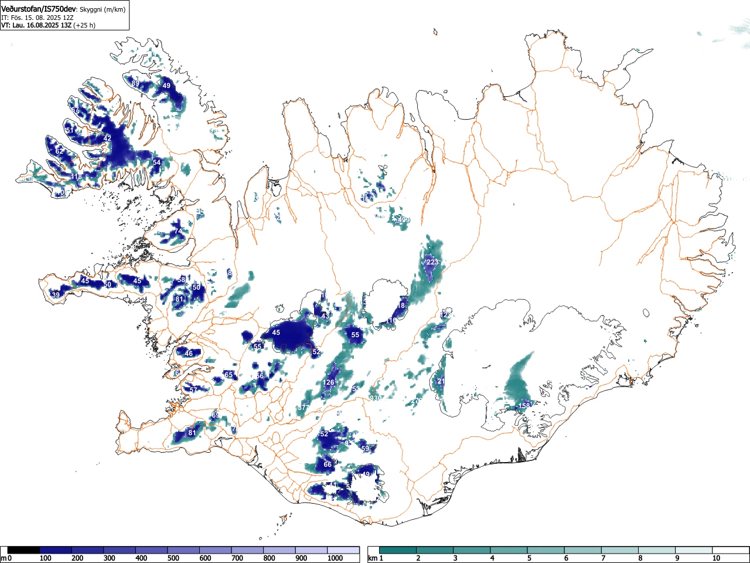Image resolution: width=750 pixels, height=563 pixels.
Task: Click the visibility value 223 on map
Action: (x=432, y=262)
